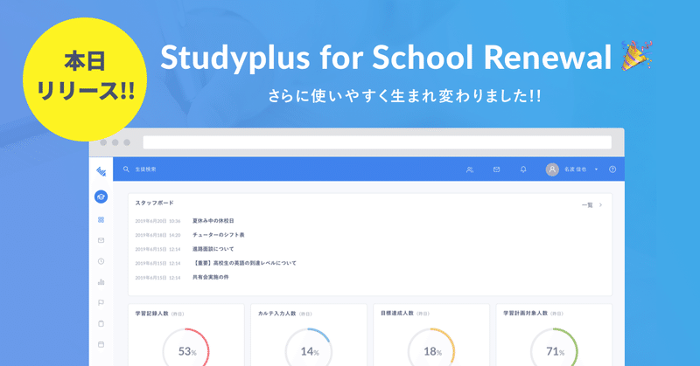Open the mail icon in top bar
The image size is (700, 366).
(496, 169)
